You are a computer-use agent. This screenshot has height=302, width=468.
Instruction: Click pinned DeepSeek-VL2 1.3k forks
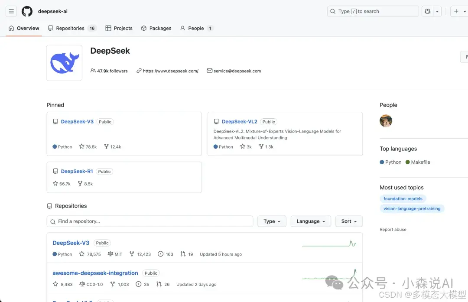tap(266, 147)
